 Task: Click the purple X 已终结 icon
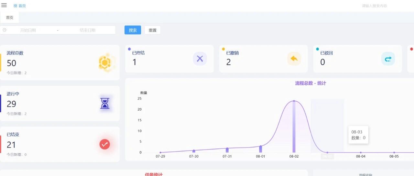200,59
